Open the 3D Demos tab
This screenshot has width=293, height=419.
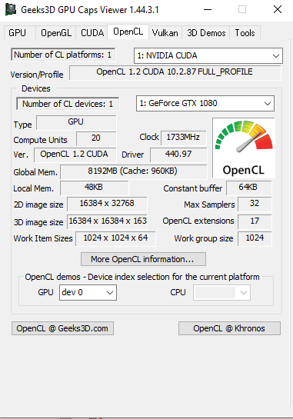[206, 33]
